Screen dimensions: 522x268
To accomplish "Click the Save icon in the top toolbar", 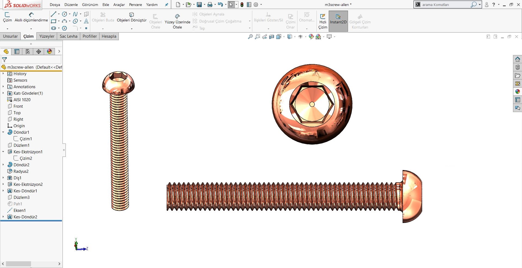I will (x=200, y=5).
